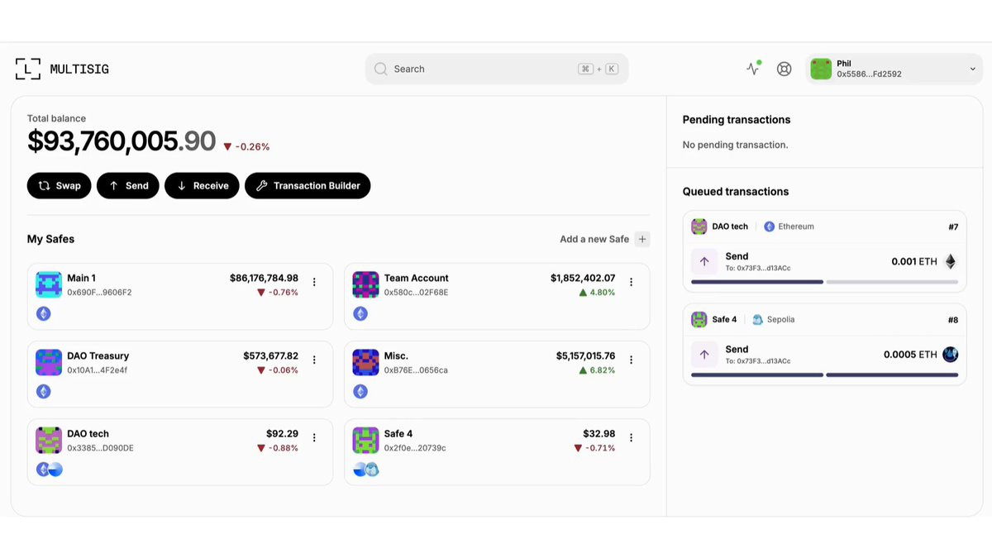The image size is (992, 558).
Task: Click the MULTISIG logo icon
Action: tap(27, 69)
